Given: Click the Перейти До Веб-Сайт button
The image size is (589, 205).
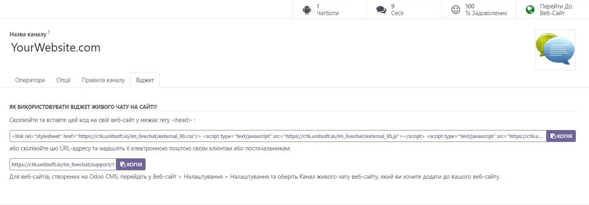Looking at the screenshot, I should 552,10.
